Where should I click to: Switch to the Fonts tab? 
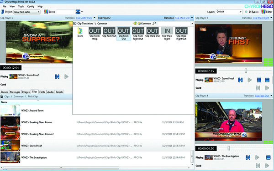click(x=42, y=92)
